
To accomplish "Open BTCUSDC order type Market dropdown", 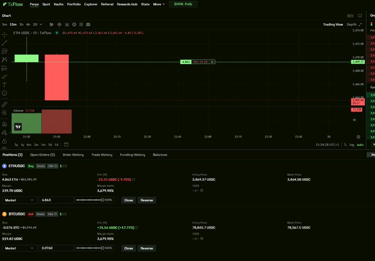I will click(19, 248).
